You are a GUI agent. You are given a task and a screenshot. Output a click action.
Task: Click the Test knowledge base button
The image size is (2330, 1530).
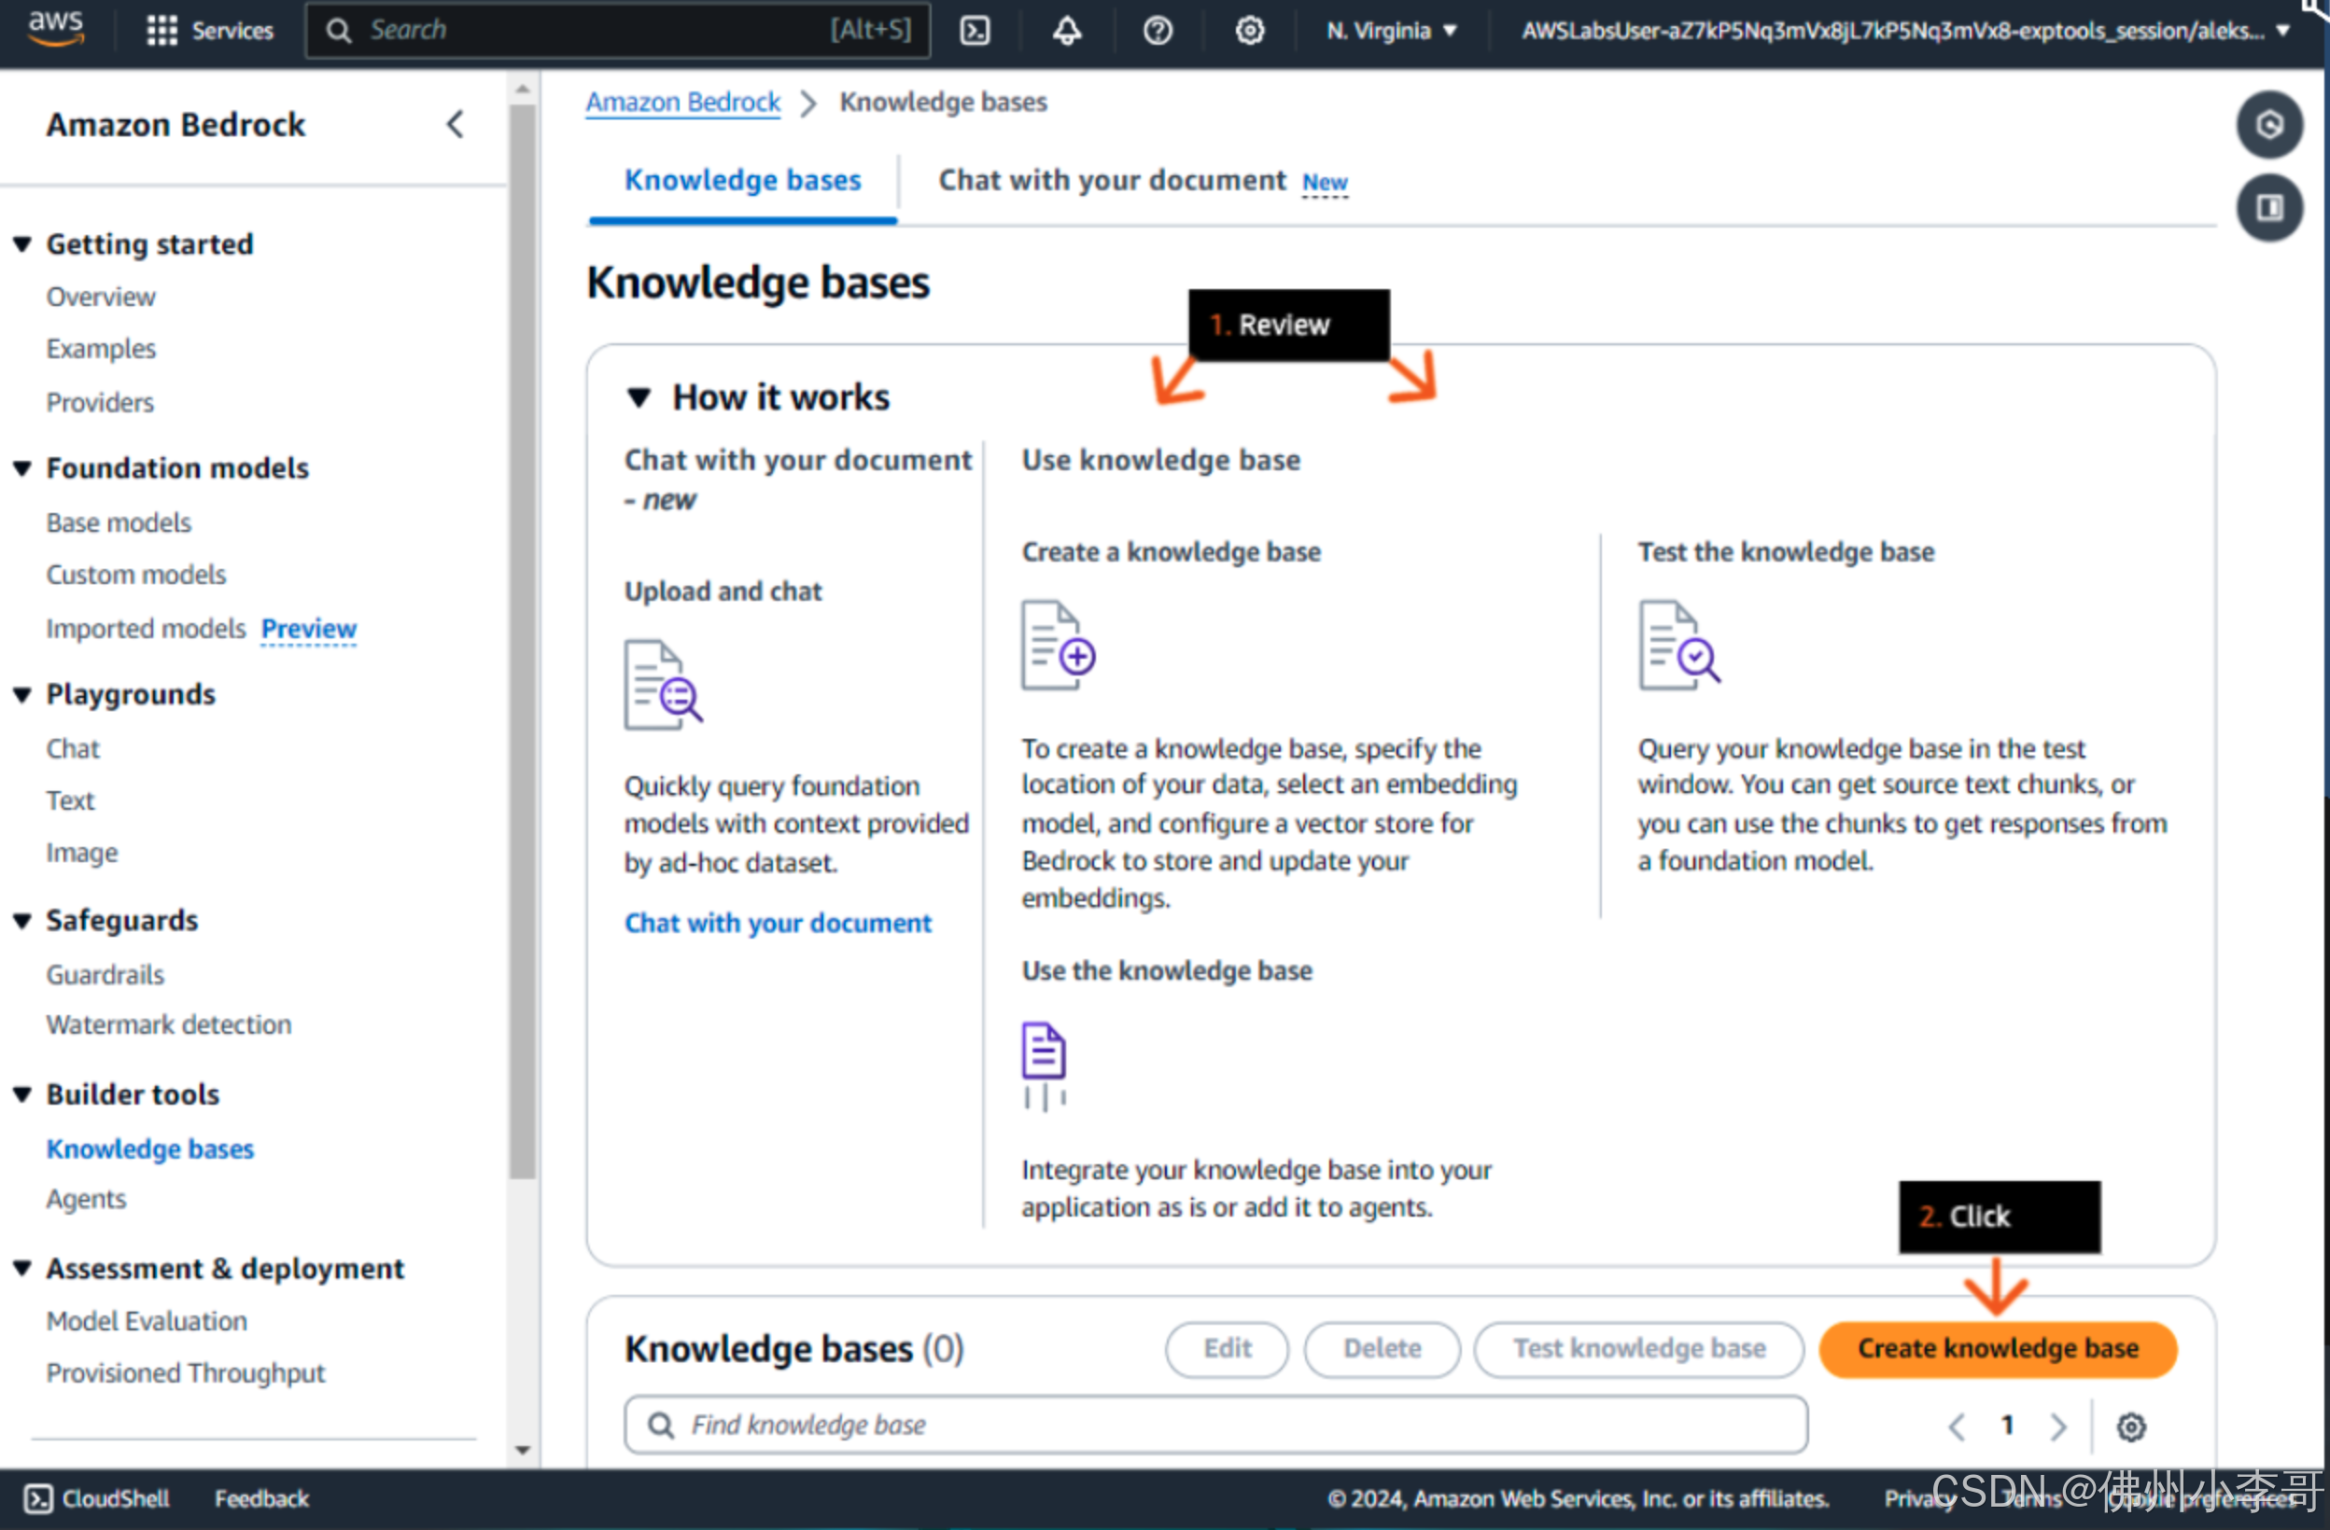(1639, 1348)
